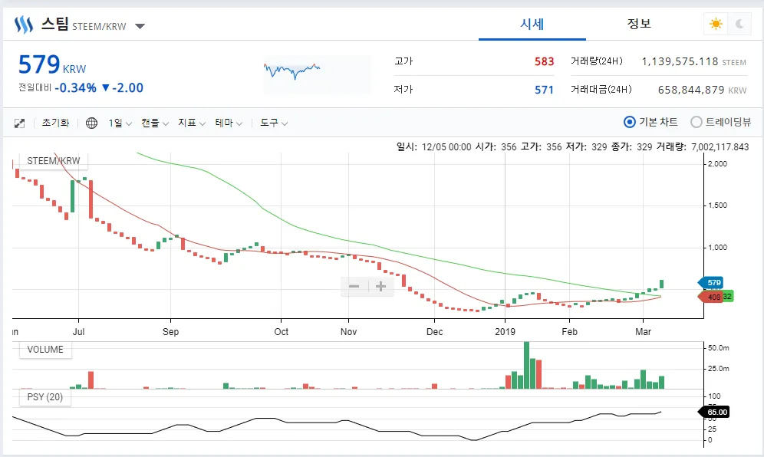Image resolution: width=764 pixels, height=457 pixels.
Task: Expand the 캔들 chart type dropdown
Action: coord(154,123)
